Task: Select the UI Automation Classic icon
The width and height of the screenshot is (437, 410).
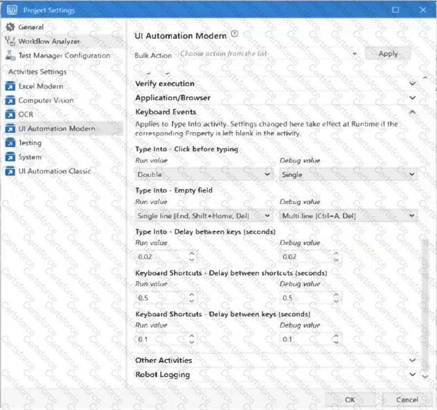Action: 11,171
